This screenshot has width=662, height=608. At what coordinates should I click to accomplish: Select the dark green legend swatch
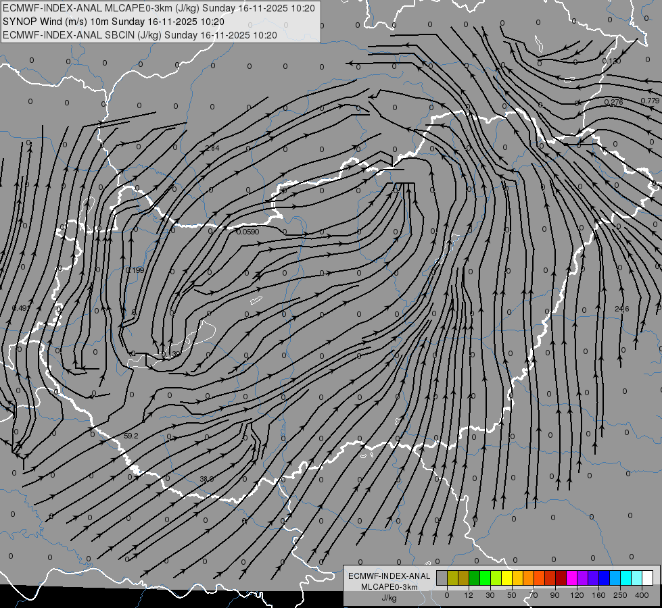[x=475, y=578]
